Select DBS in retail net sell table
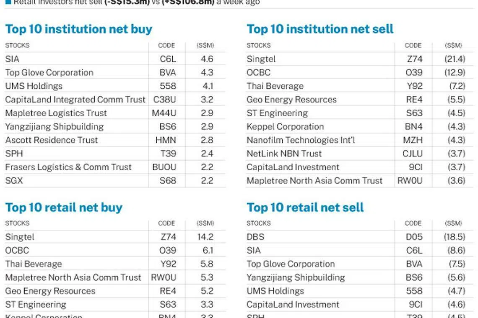This screenshot has width=478, height=318. click(x=255, y=237)
